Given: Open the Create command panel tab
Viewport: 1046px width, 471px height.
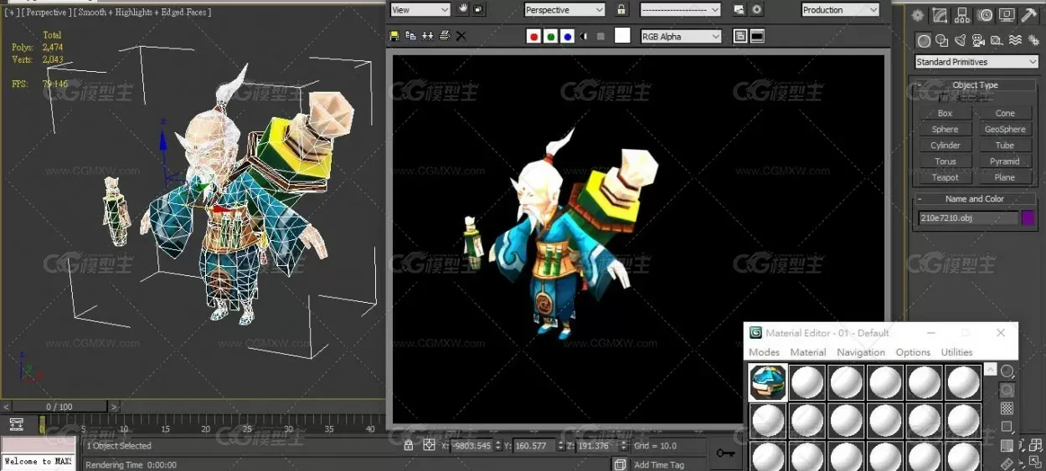Looking at the screenshot, I should click(x=919, y=15).
